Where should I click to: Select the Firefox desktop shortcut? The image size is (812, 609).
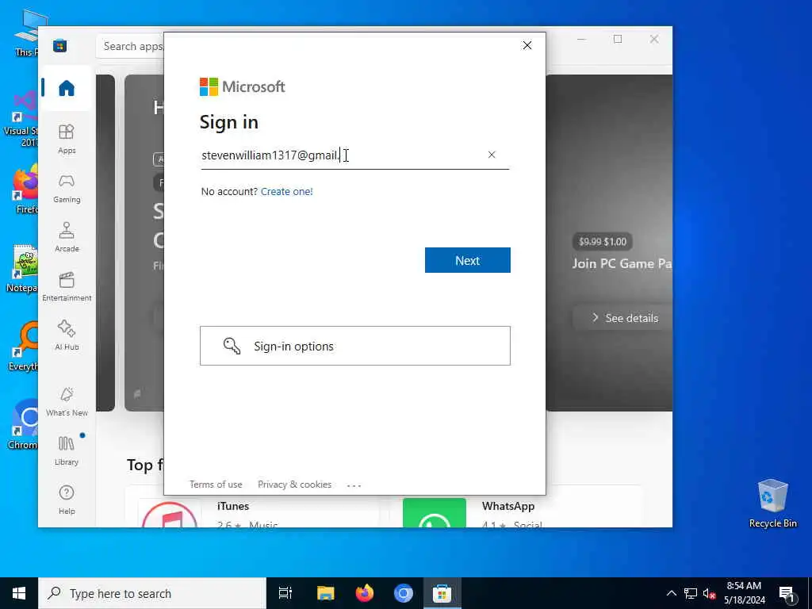[26, 190]
